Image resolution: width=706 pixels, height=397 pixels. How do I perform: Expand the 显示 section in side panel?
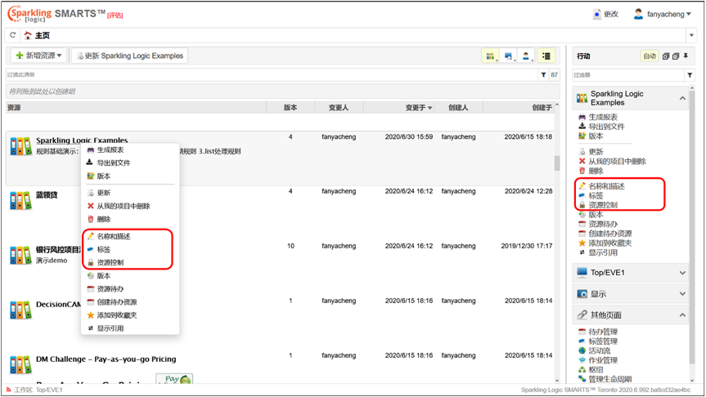pos(682,294)
